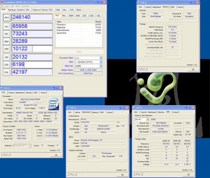Viewport: 210px width, 178px height.
Task: Open Cache tab in CPU-Z CPU window
Action: tap(11, 93)
